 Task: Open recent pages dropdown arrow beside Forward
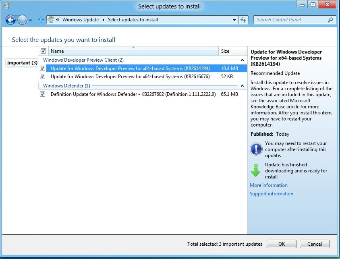click(30, 20)
